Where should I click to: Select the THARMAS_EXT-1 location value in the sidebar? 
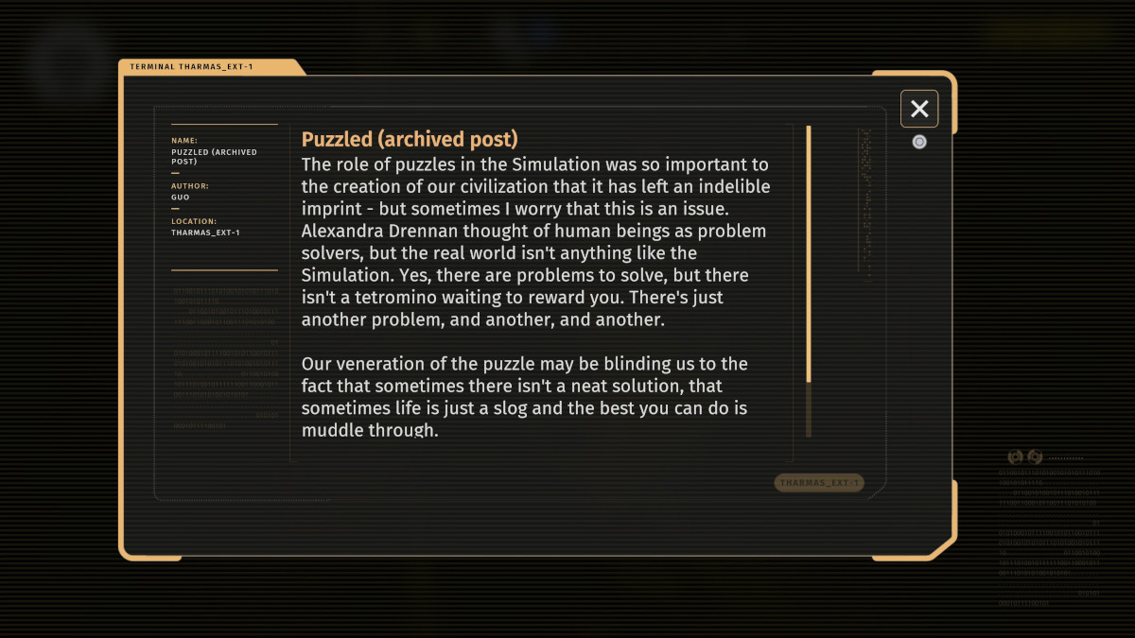pos(205,233)
